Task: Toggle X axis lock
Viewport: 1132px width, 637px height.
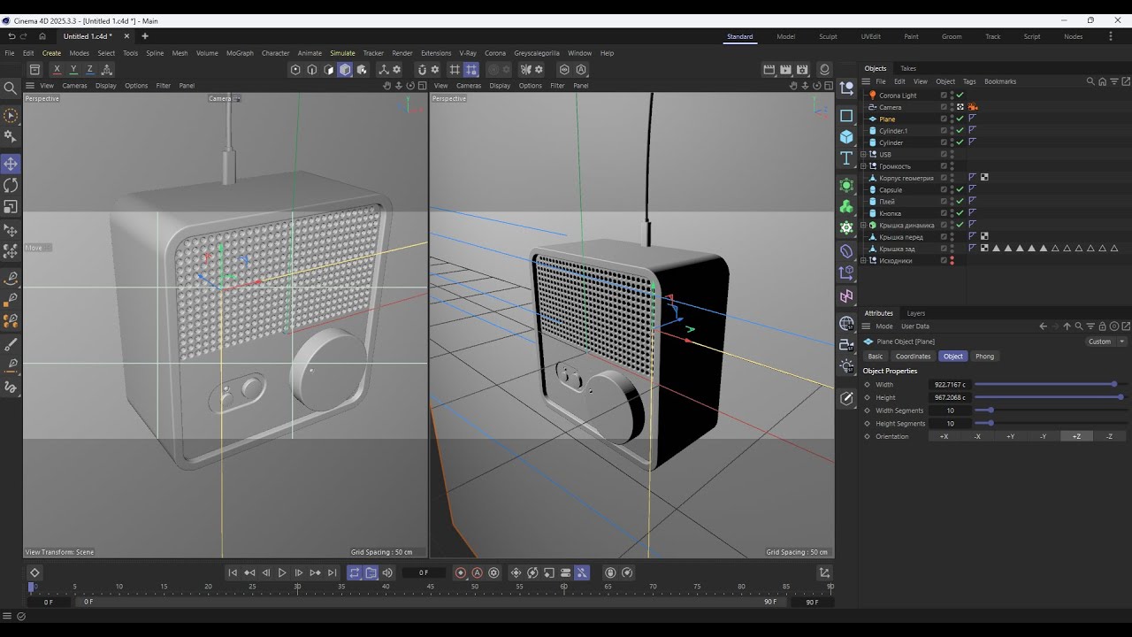Action: click(x=57, y=69)
